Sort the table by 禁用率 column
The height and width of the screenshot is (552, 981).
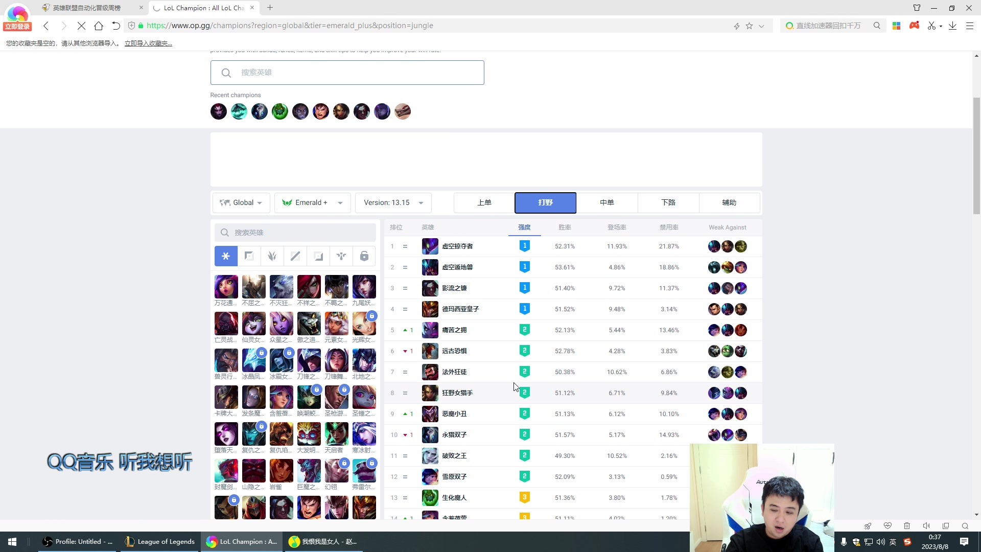669,227
